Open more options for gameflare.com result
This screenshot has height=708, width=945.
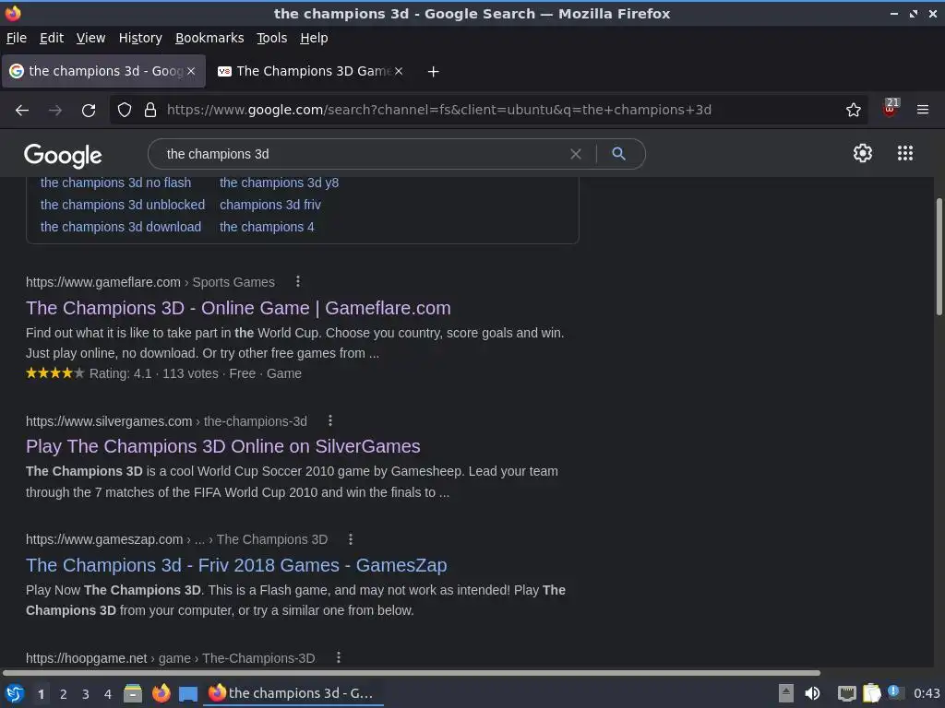coord(298,281)
